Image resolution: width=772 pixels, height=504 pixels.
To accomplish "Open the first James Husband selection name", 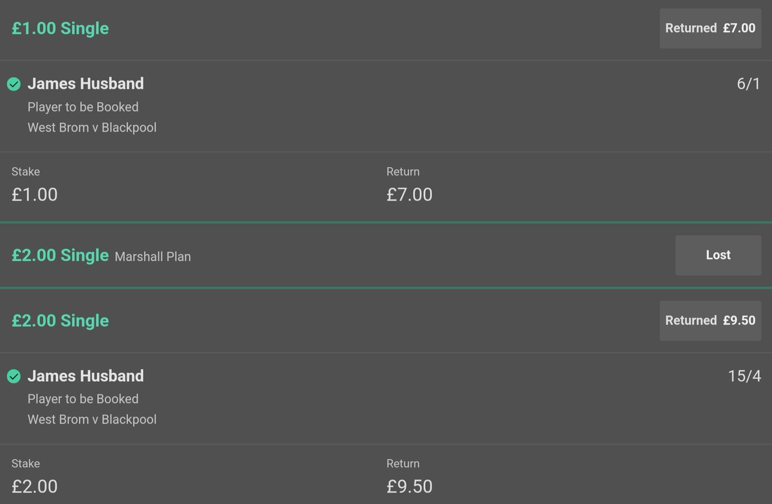I will [x=86, y=84].
